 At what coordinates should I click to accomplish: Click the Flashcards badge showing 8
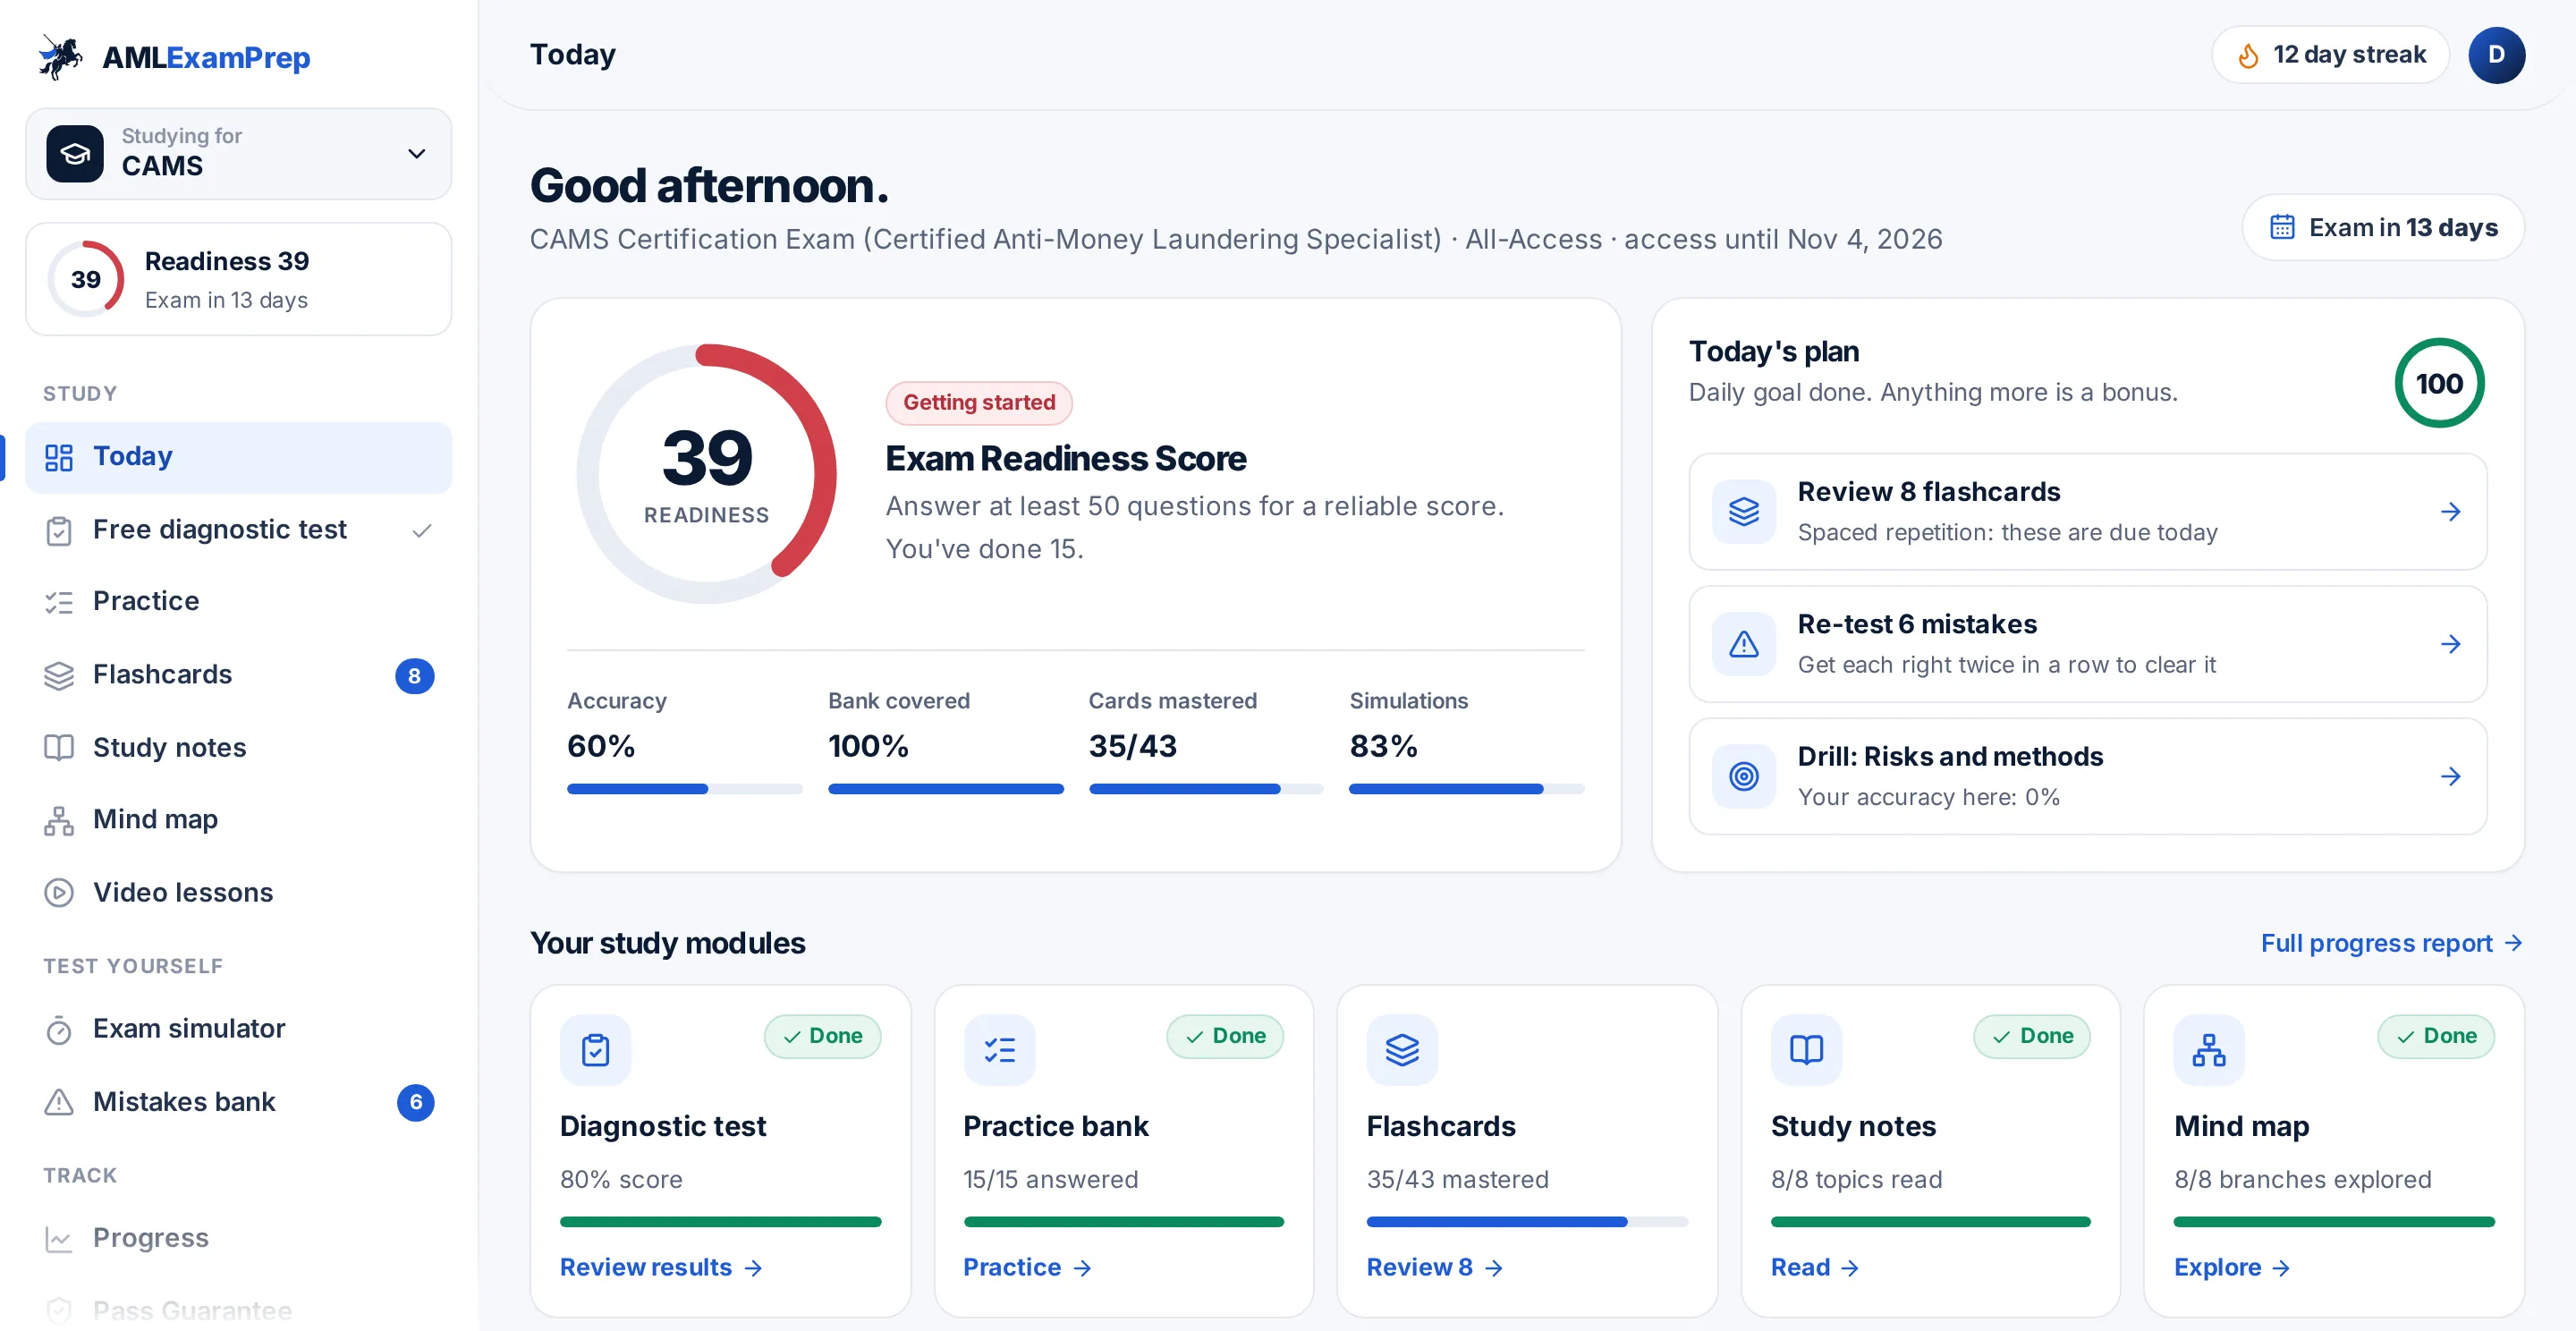(x=415, y=676)
